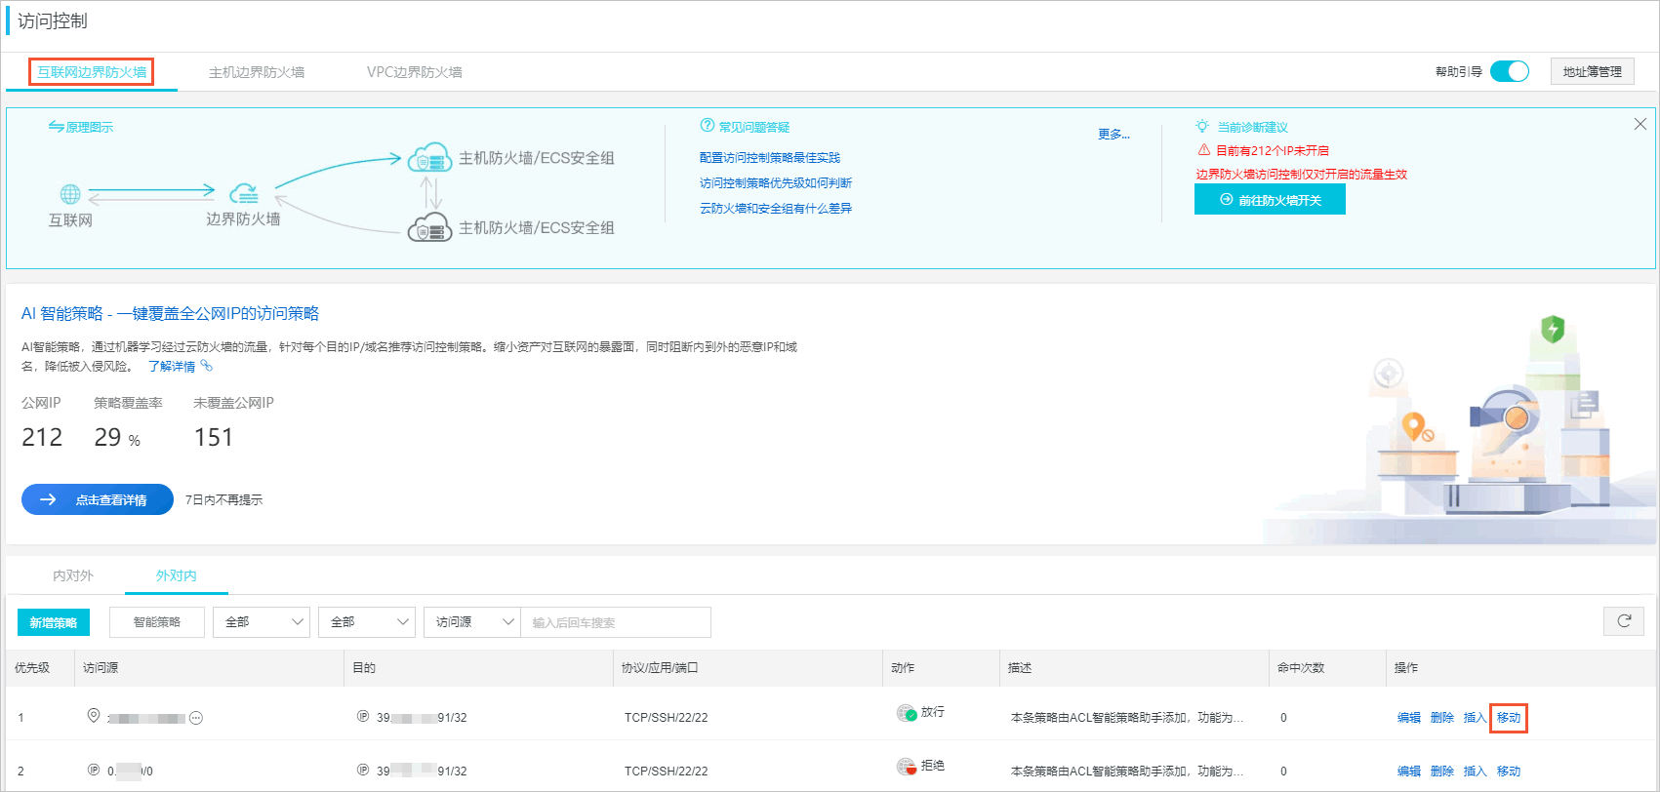Click the IP icon in row 1 destination
The height and width of the screenshot is (792, 1660).
tap(363, 716)
